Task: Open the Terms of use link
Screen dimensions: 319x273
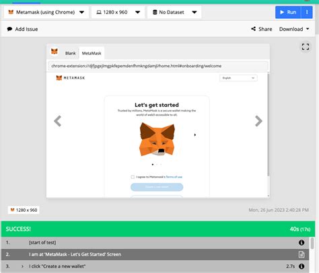Action: [174, 177]
